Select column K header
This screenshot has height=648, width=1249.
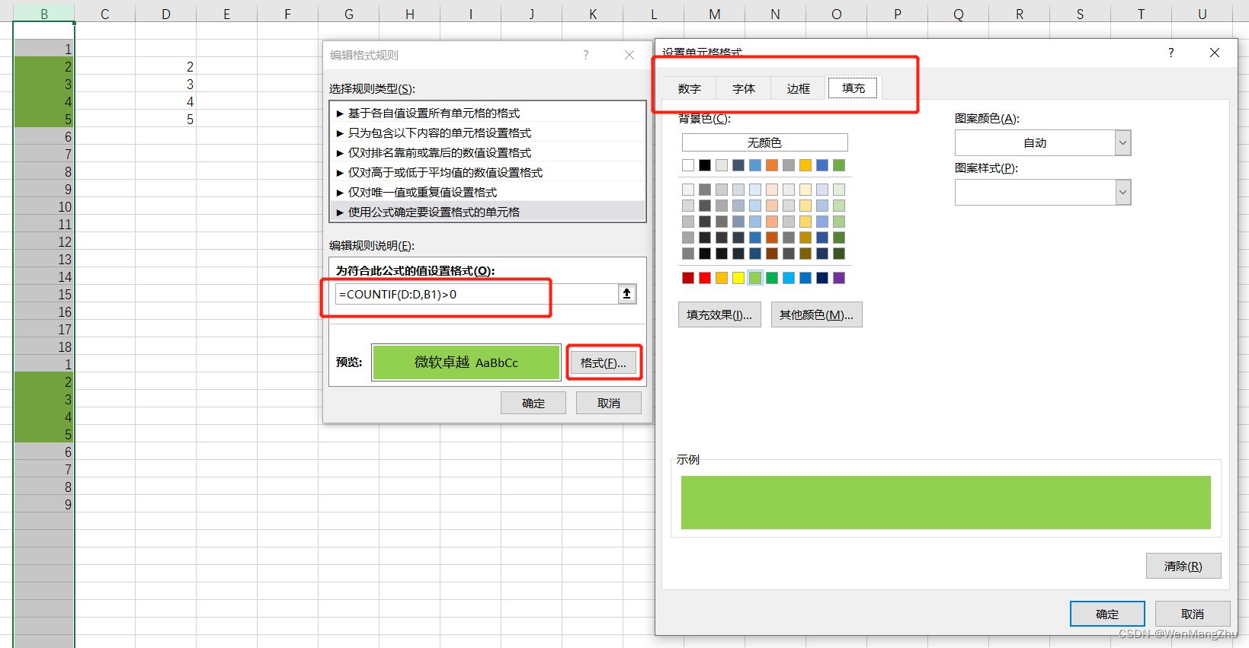tap(593, 14)
